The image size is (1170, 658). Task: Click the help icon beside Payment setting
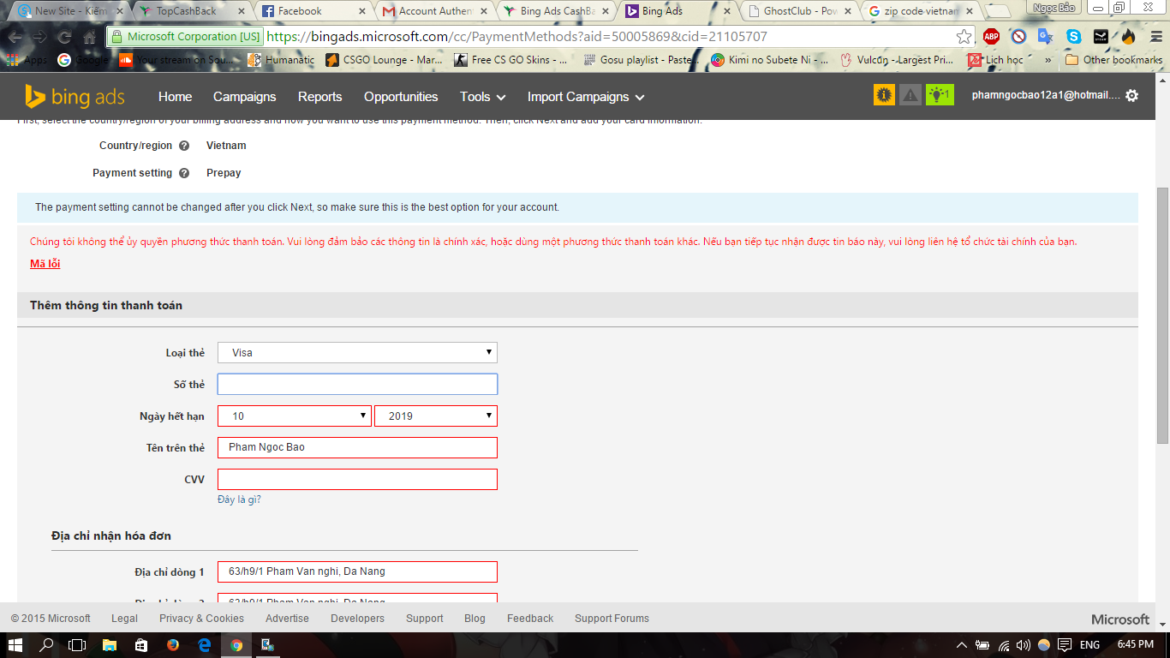click(184, 173)
